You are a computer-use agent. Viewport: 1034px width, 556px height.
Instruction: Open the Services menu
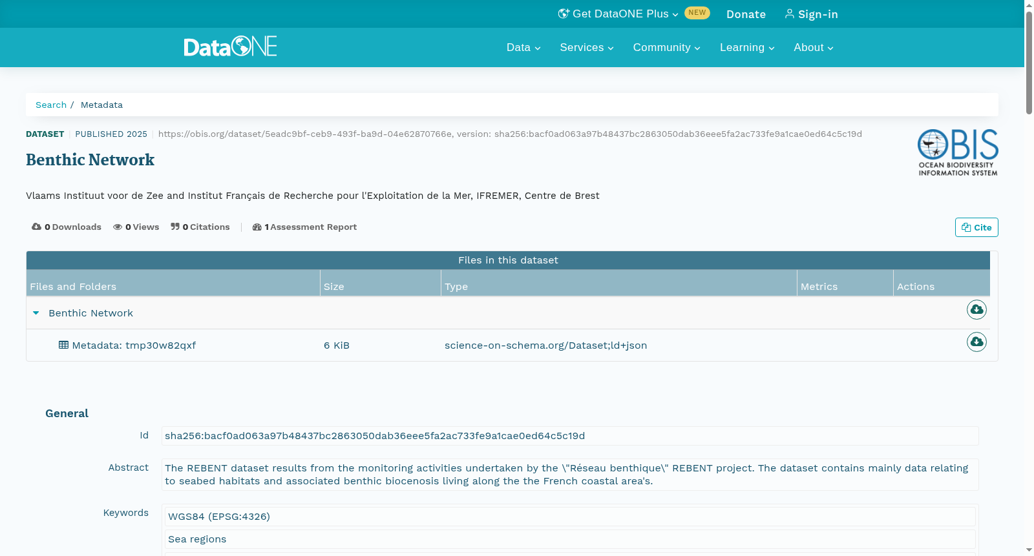tap(587, 48)
